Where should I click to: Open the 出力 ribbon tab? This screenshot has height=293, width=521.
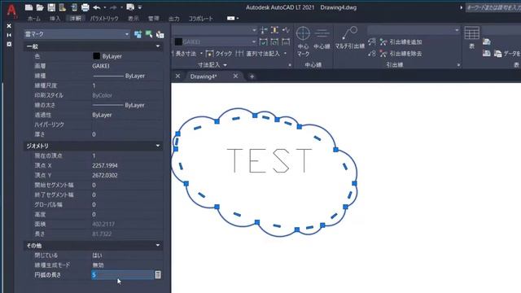click(173, 19)
